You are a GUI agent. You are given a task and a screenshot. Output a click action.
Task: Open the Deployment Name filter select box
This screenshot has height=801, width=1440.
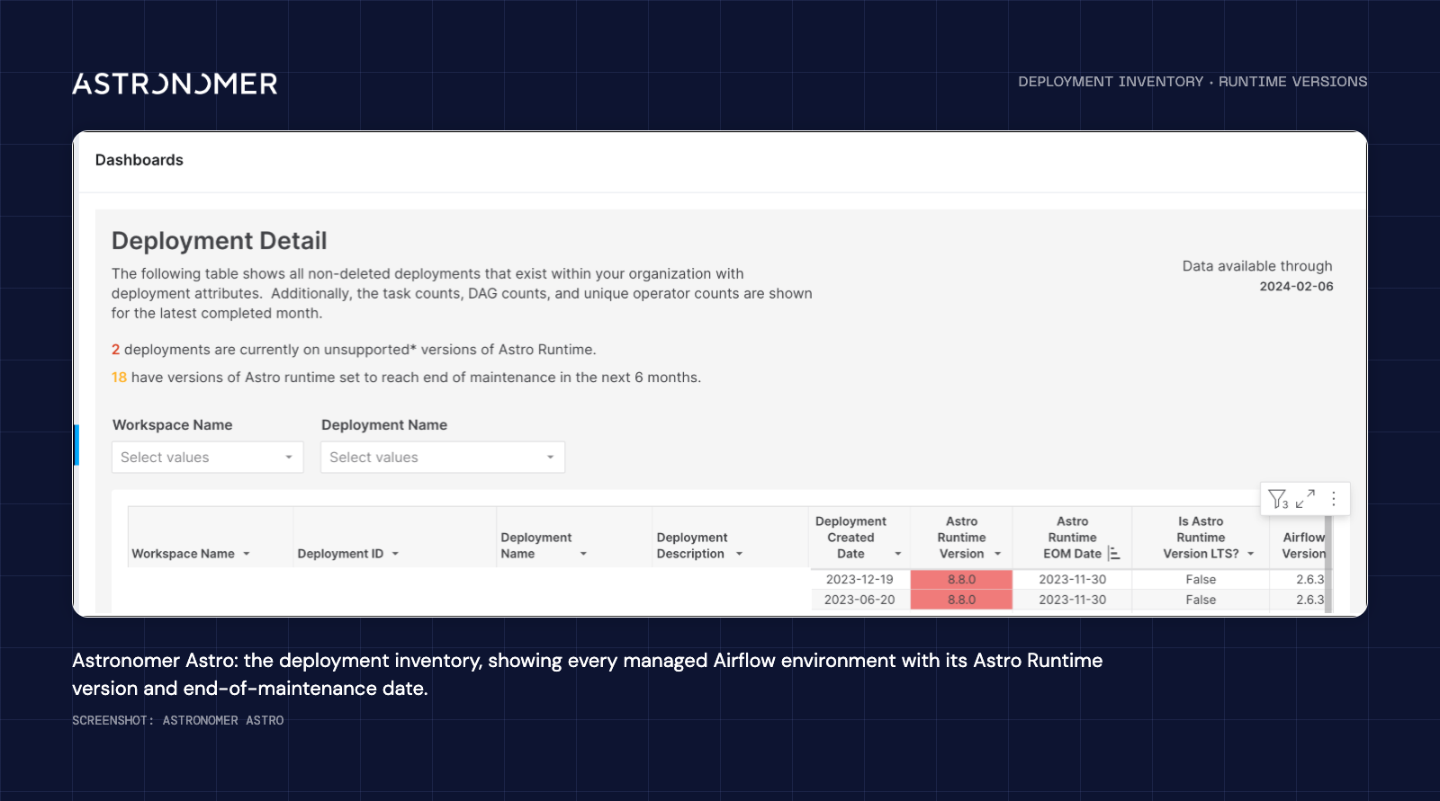(443, 458)
